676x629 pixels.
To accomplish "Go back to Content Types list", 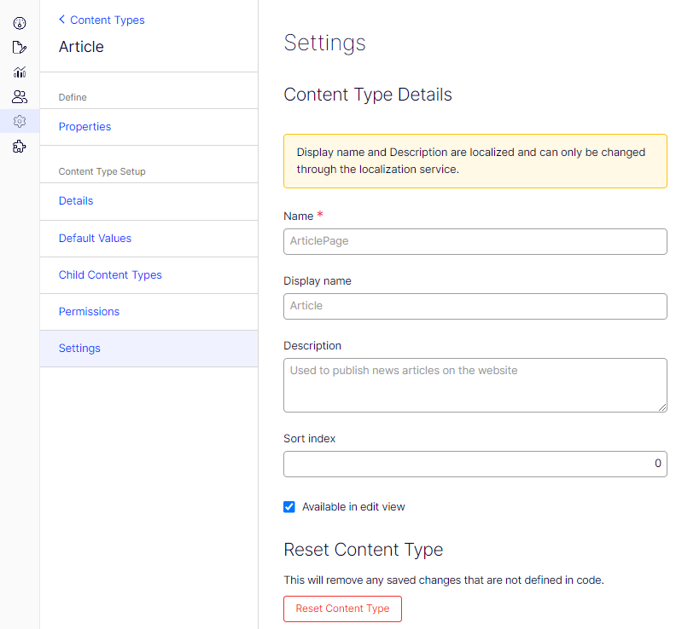I will [107, 20].
